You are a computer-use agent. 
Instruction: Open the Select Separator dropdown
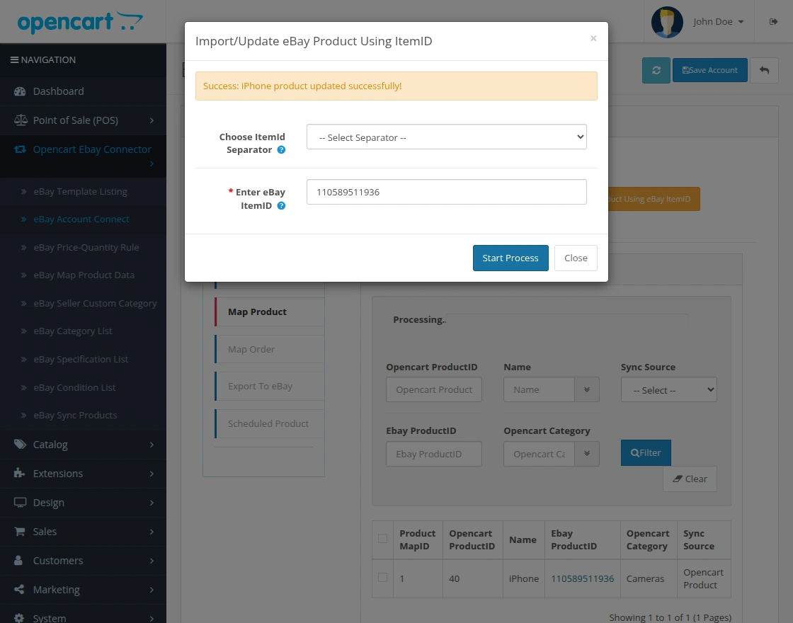tap(447, 137)
